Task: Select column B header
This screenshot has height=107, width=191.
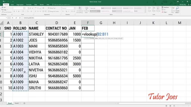Action: click(x=21, y=23)
